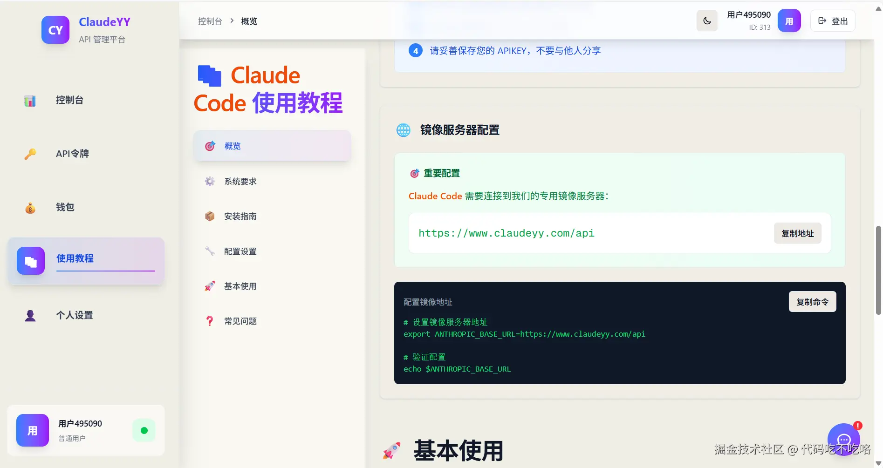883x468 pixels.
Task: Click the 登出 logout button
Action: click(833, 21)
